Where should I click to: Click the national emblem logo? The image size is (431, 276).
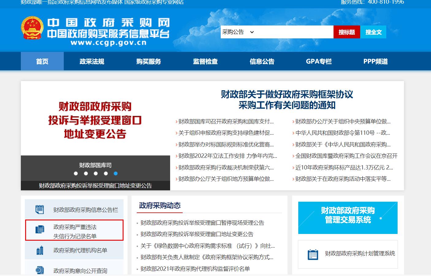tap(32, 27)
